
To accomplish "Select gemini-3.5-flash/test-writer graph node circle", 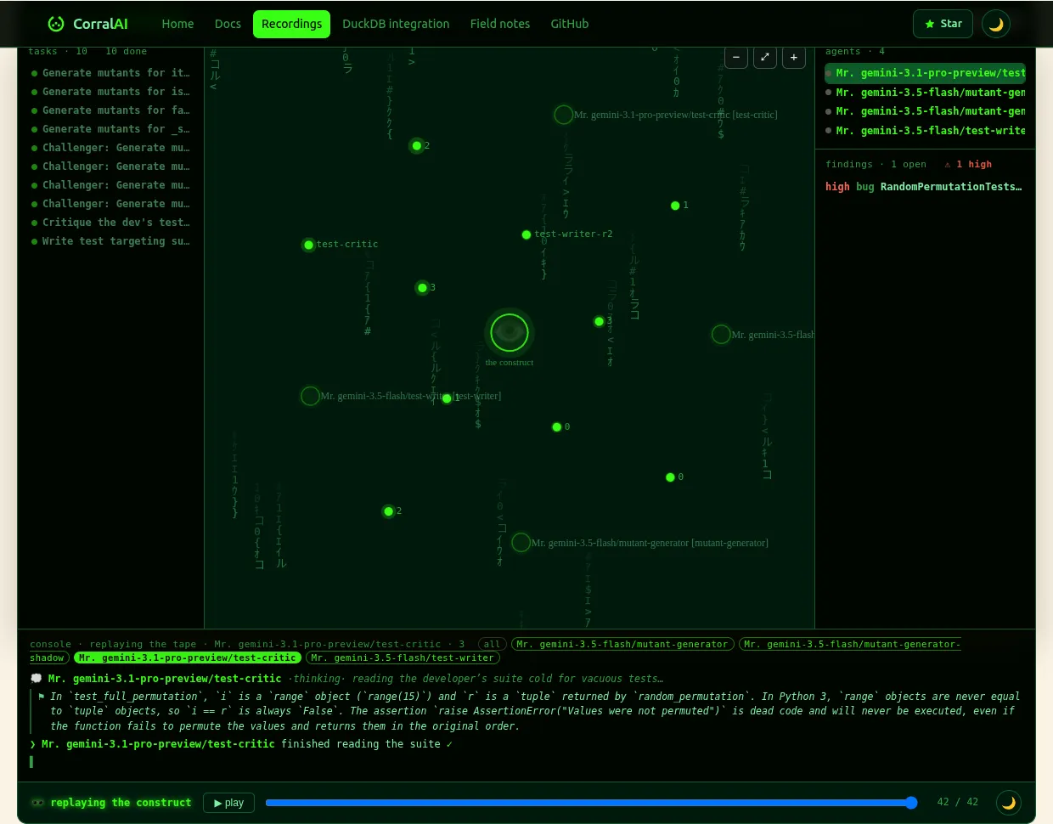I will [x=311, y=396].
